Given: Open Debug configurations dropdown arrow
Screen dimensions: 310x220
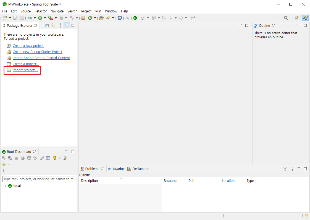Looking at the screenshot, I should tap(35, 18).
